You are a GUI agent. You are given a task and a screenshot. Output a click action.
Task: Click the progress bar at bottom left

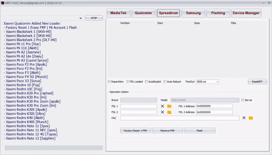point(54,148)
